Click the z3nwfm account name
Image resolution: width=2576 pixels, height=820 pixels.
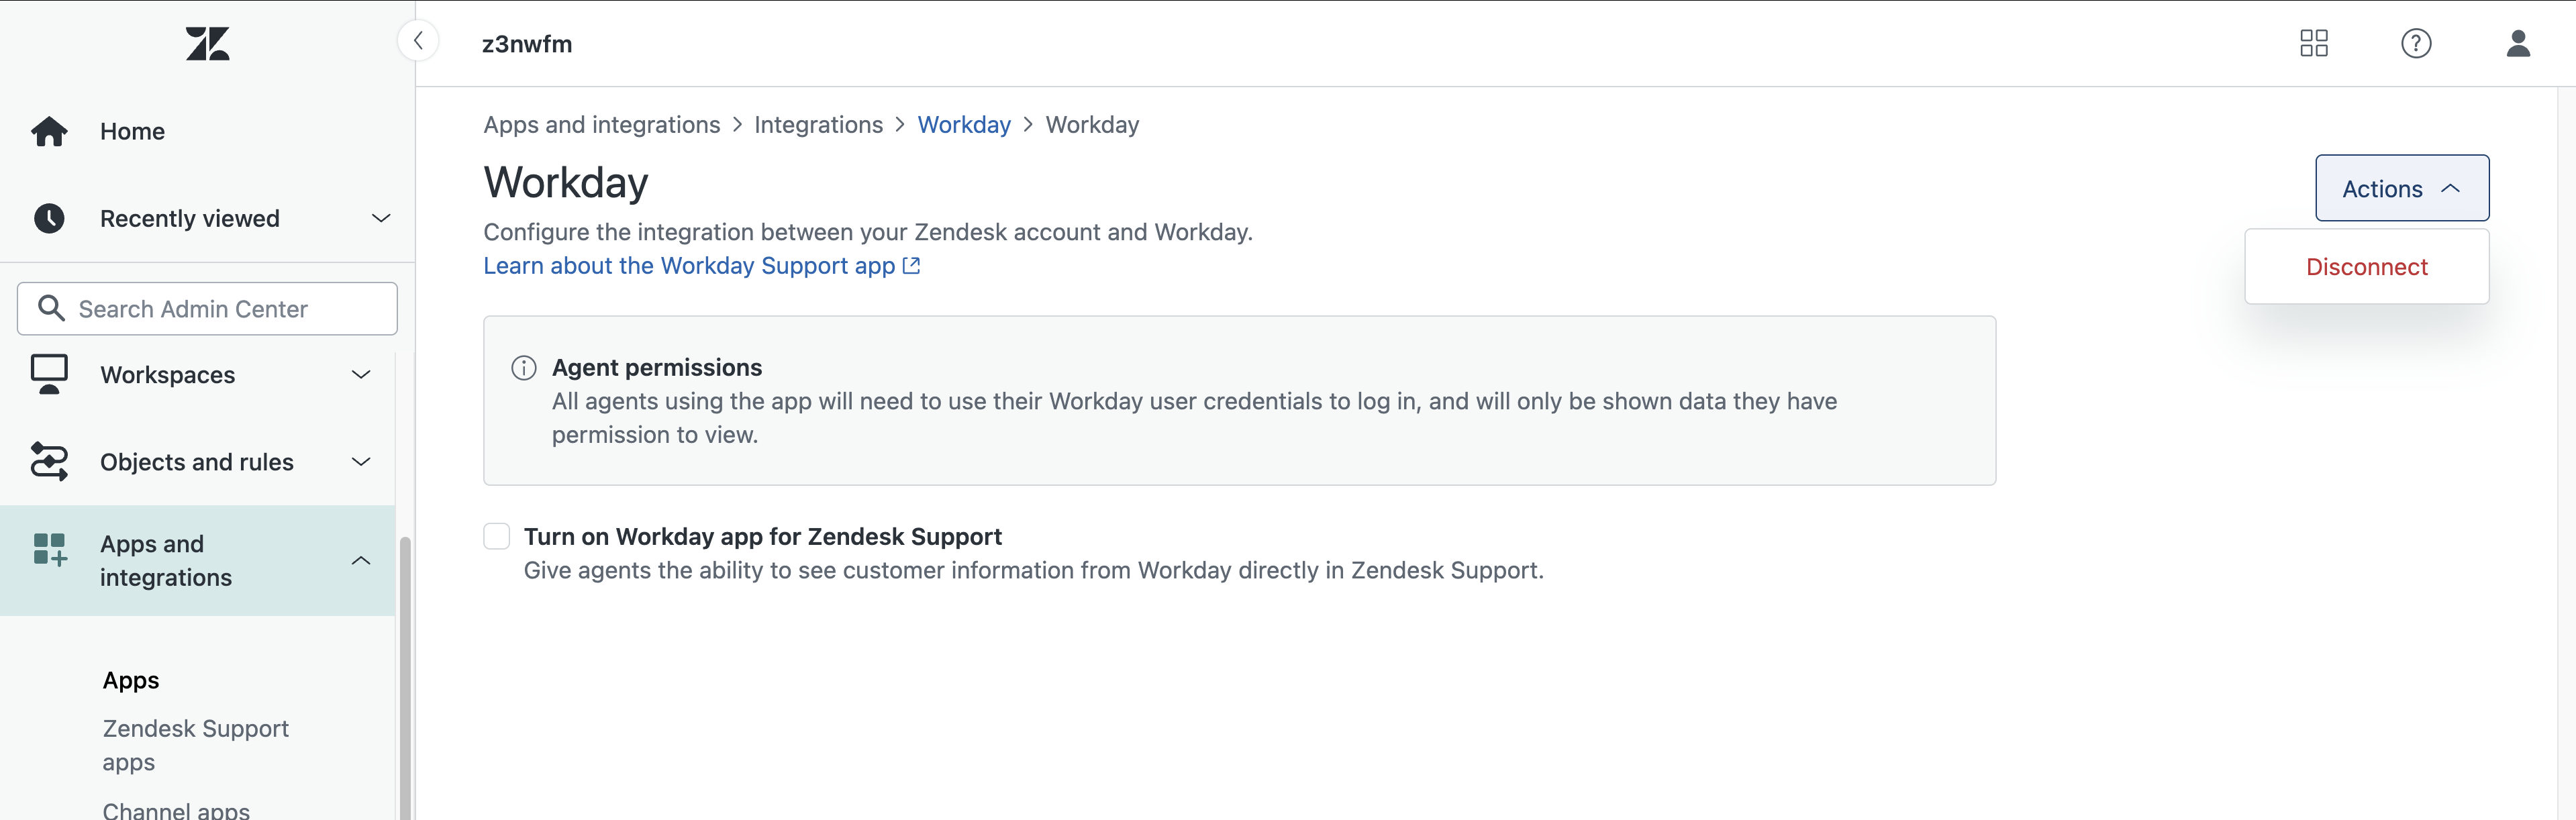[x=527, y=43]
